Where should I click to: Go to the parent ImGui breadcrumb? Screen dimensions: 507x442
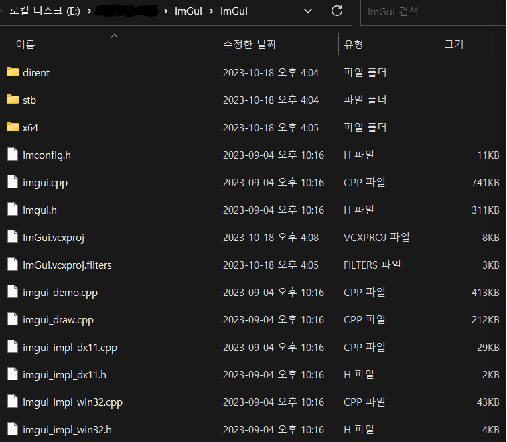coord(188,11)
